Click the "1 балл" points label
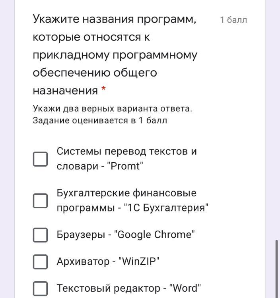The height and width of the screenshot is (298, 280). click(x=233, y=20)
